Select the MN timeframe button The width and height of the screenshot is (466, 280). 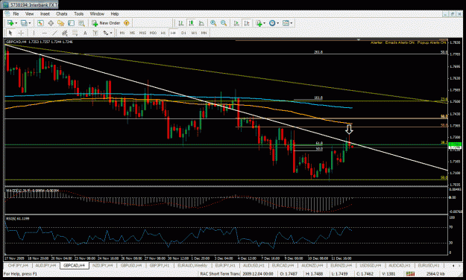click(204, 33)
